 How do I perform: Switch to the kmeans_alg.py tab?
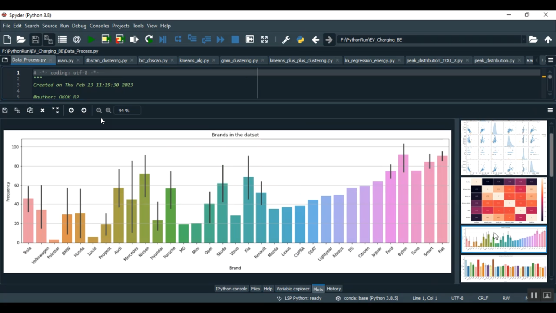(x=194, y=60)
